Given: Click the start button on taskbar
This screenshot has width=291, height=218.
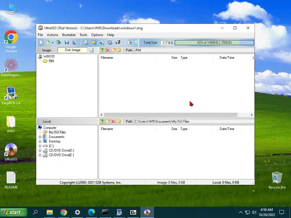Looking at the screenshot, I should [x=14, y=212].
